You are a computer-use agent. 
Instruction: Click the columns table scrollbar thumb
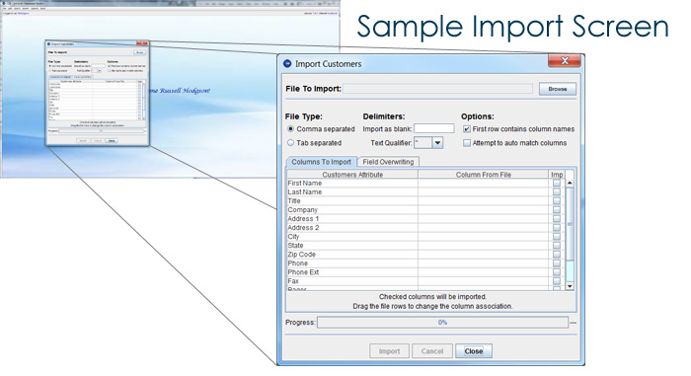(570, 224)
